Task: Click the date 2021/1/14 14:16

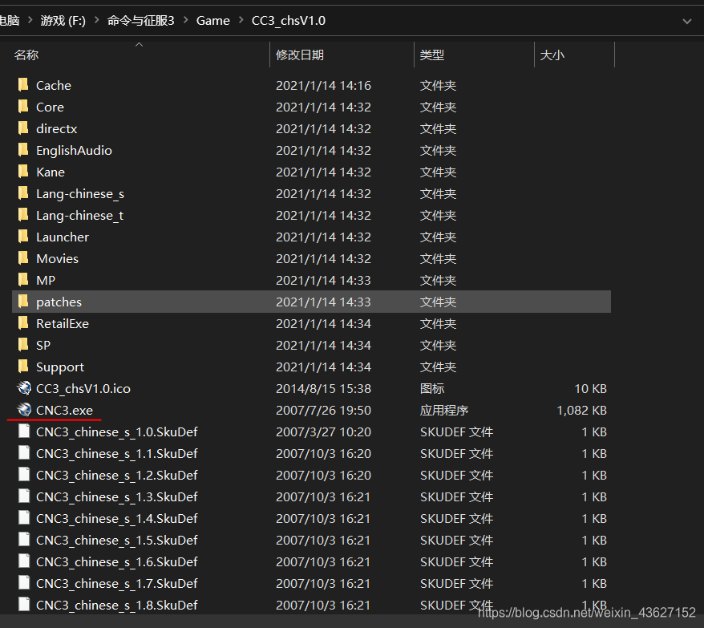Action: point(323,85)
